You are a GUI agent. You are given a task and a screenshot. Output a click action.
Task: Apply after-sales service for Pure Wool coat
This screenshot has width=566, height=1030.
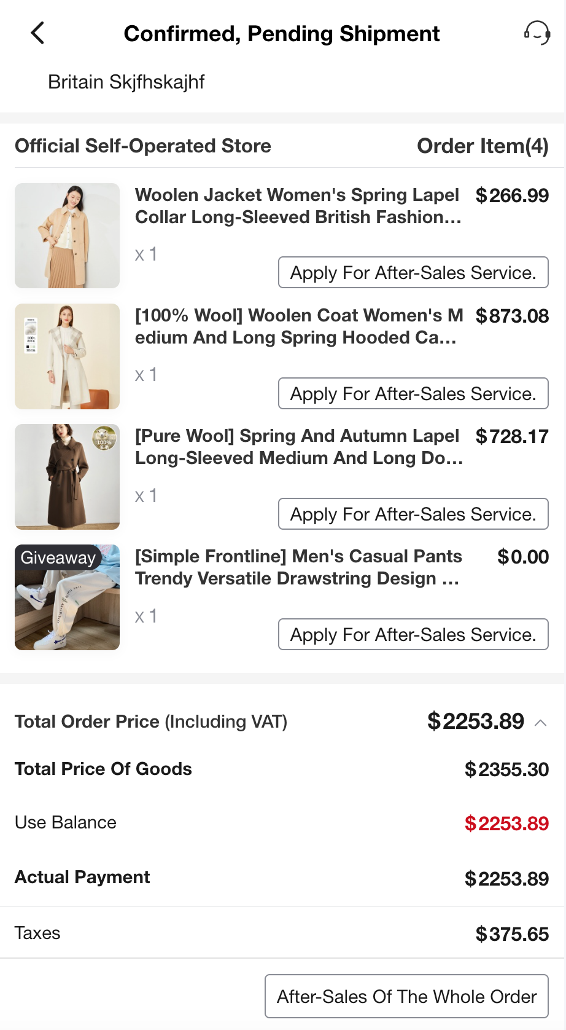(413, 514)
